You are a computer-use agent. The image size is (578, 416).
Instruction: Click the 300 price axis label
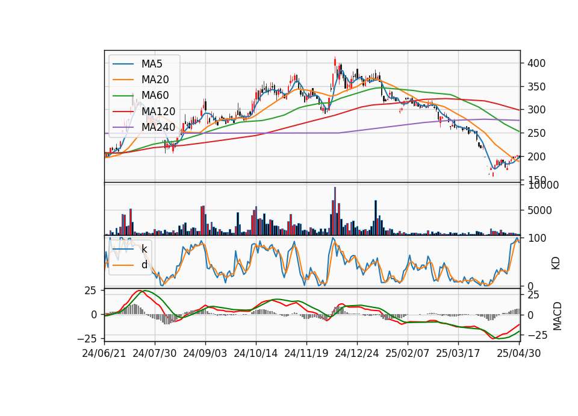(536, 110)
